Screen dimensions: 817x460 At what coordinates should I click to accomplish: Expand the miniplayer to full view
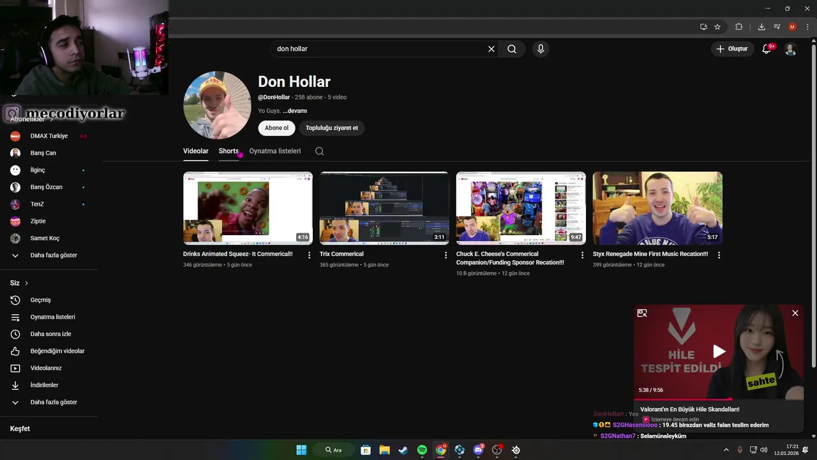pos(642,313)
